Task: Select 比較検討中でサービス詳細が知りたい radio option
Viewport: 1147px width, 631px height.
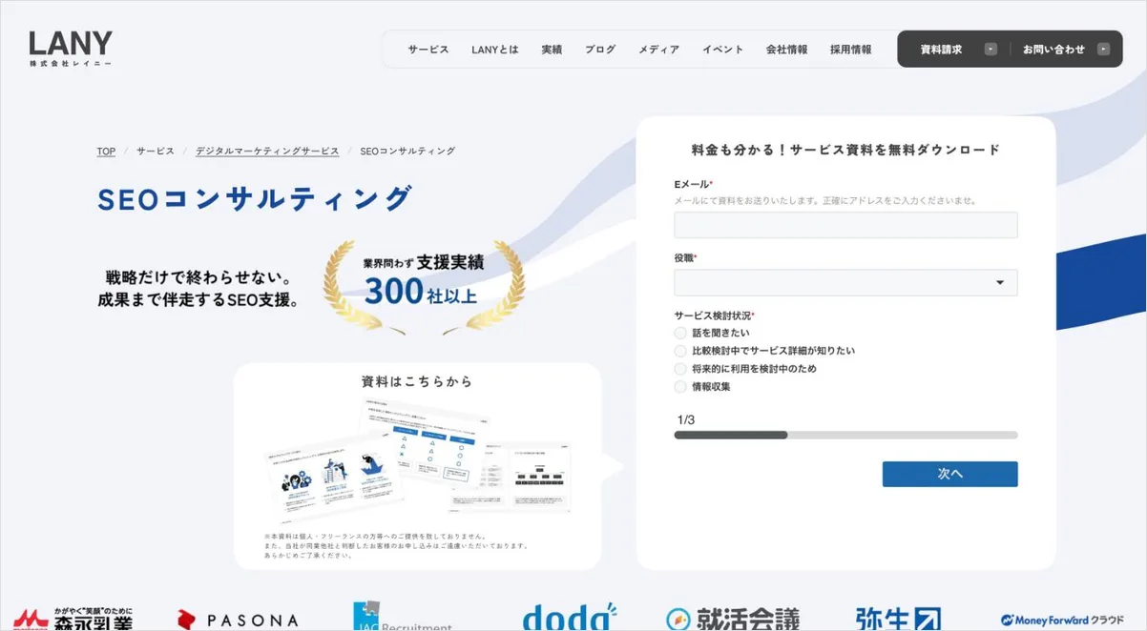Action: [x=680, y=351]
